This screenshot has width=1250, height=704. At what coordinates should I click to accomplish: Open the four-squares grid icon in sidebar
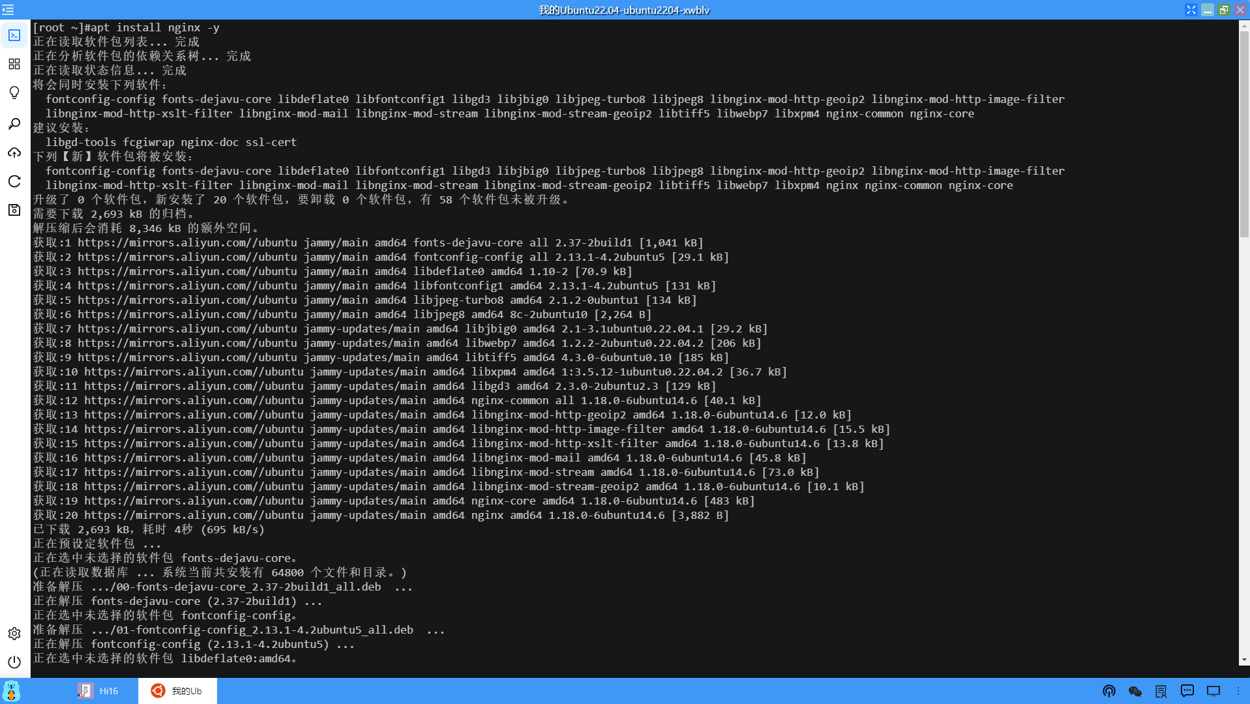tap(14, 64)
